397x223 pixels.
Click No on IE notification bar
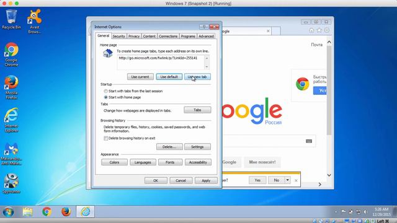(x=277, y=180)
